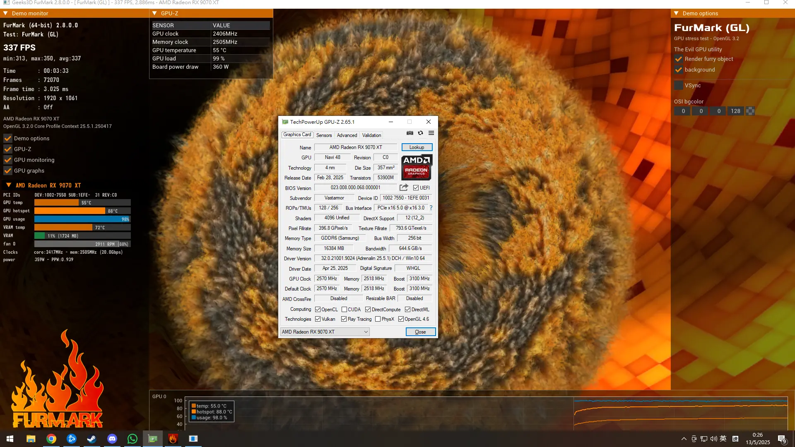The width and height of the screenshot is (795, 447).
Task: Open WhatsApp from the taskbar
Action: click(x=132, y=439)
